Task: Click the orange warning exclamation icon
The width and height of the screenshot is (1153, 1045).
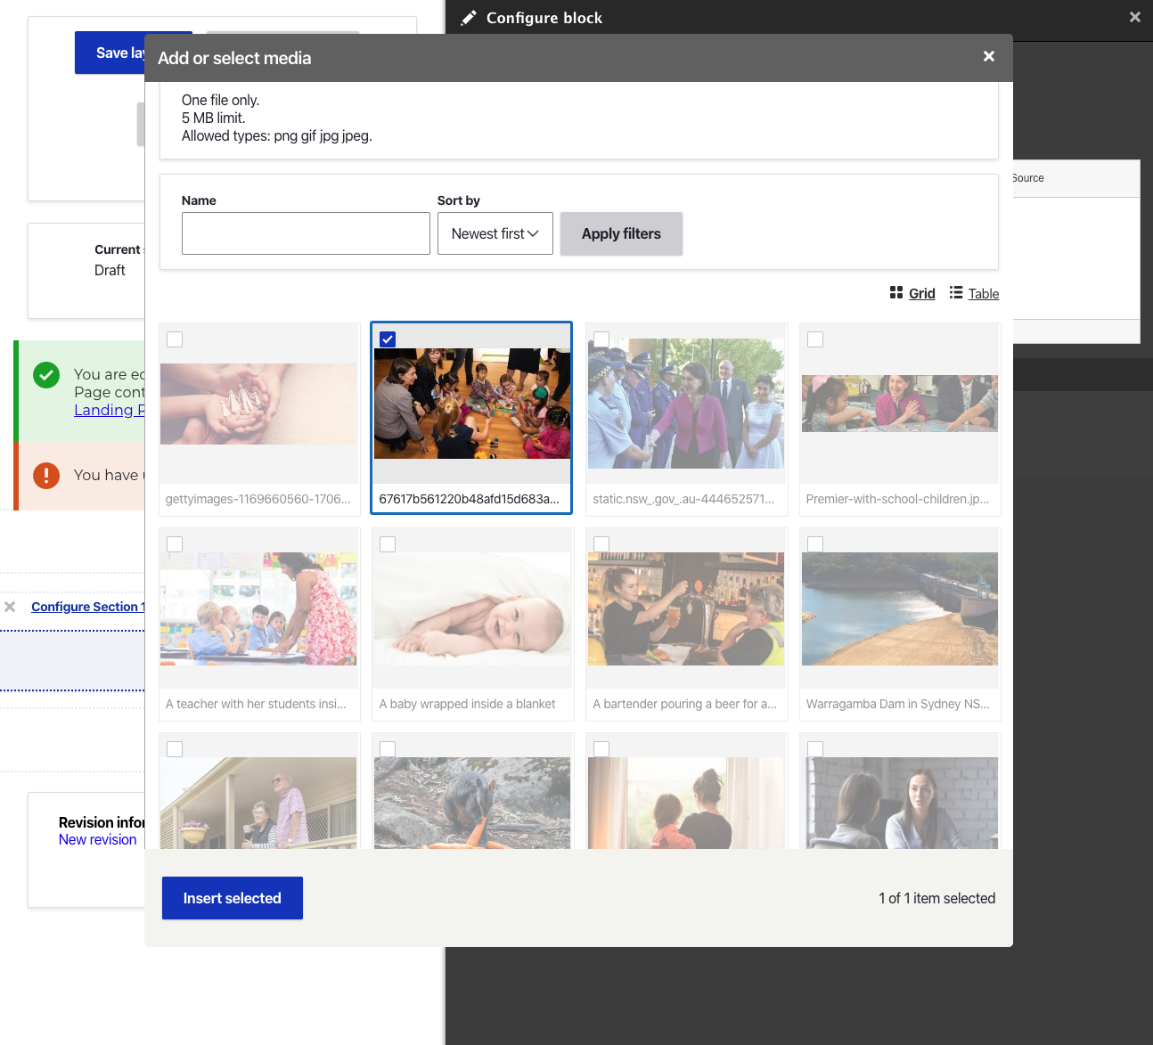Action: click(x=46, y=476)
